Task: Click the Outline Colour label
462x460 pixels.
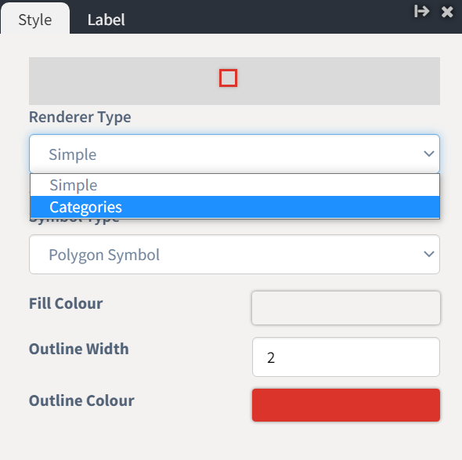Action: pyautogui.click(x=81, y=400)
